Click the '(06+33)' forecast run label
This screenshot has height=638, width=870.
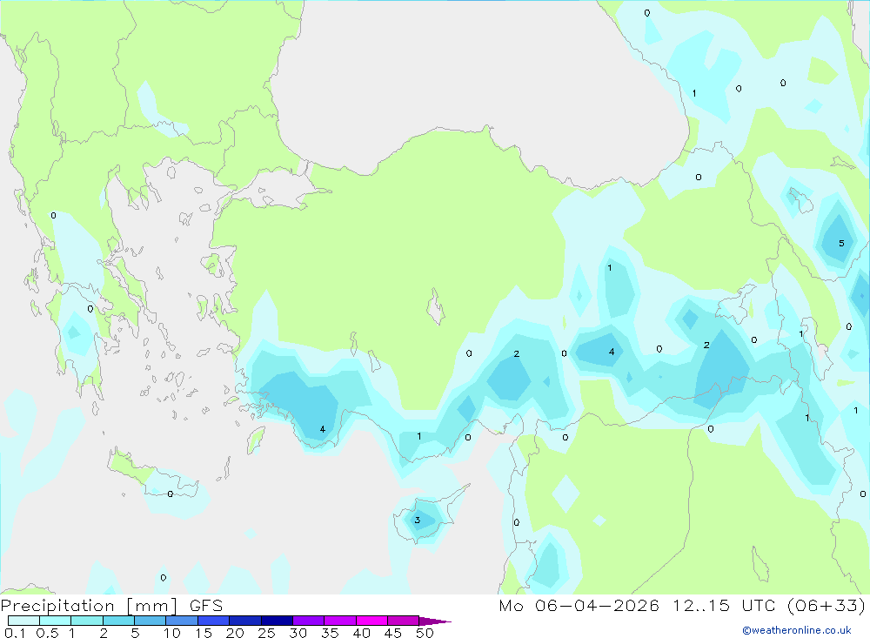coord(826,606)
